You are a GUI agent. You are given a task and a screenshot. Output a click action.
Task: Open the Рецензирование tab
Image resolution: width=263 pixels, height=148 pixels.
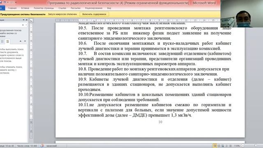tap(94, 8)
